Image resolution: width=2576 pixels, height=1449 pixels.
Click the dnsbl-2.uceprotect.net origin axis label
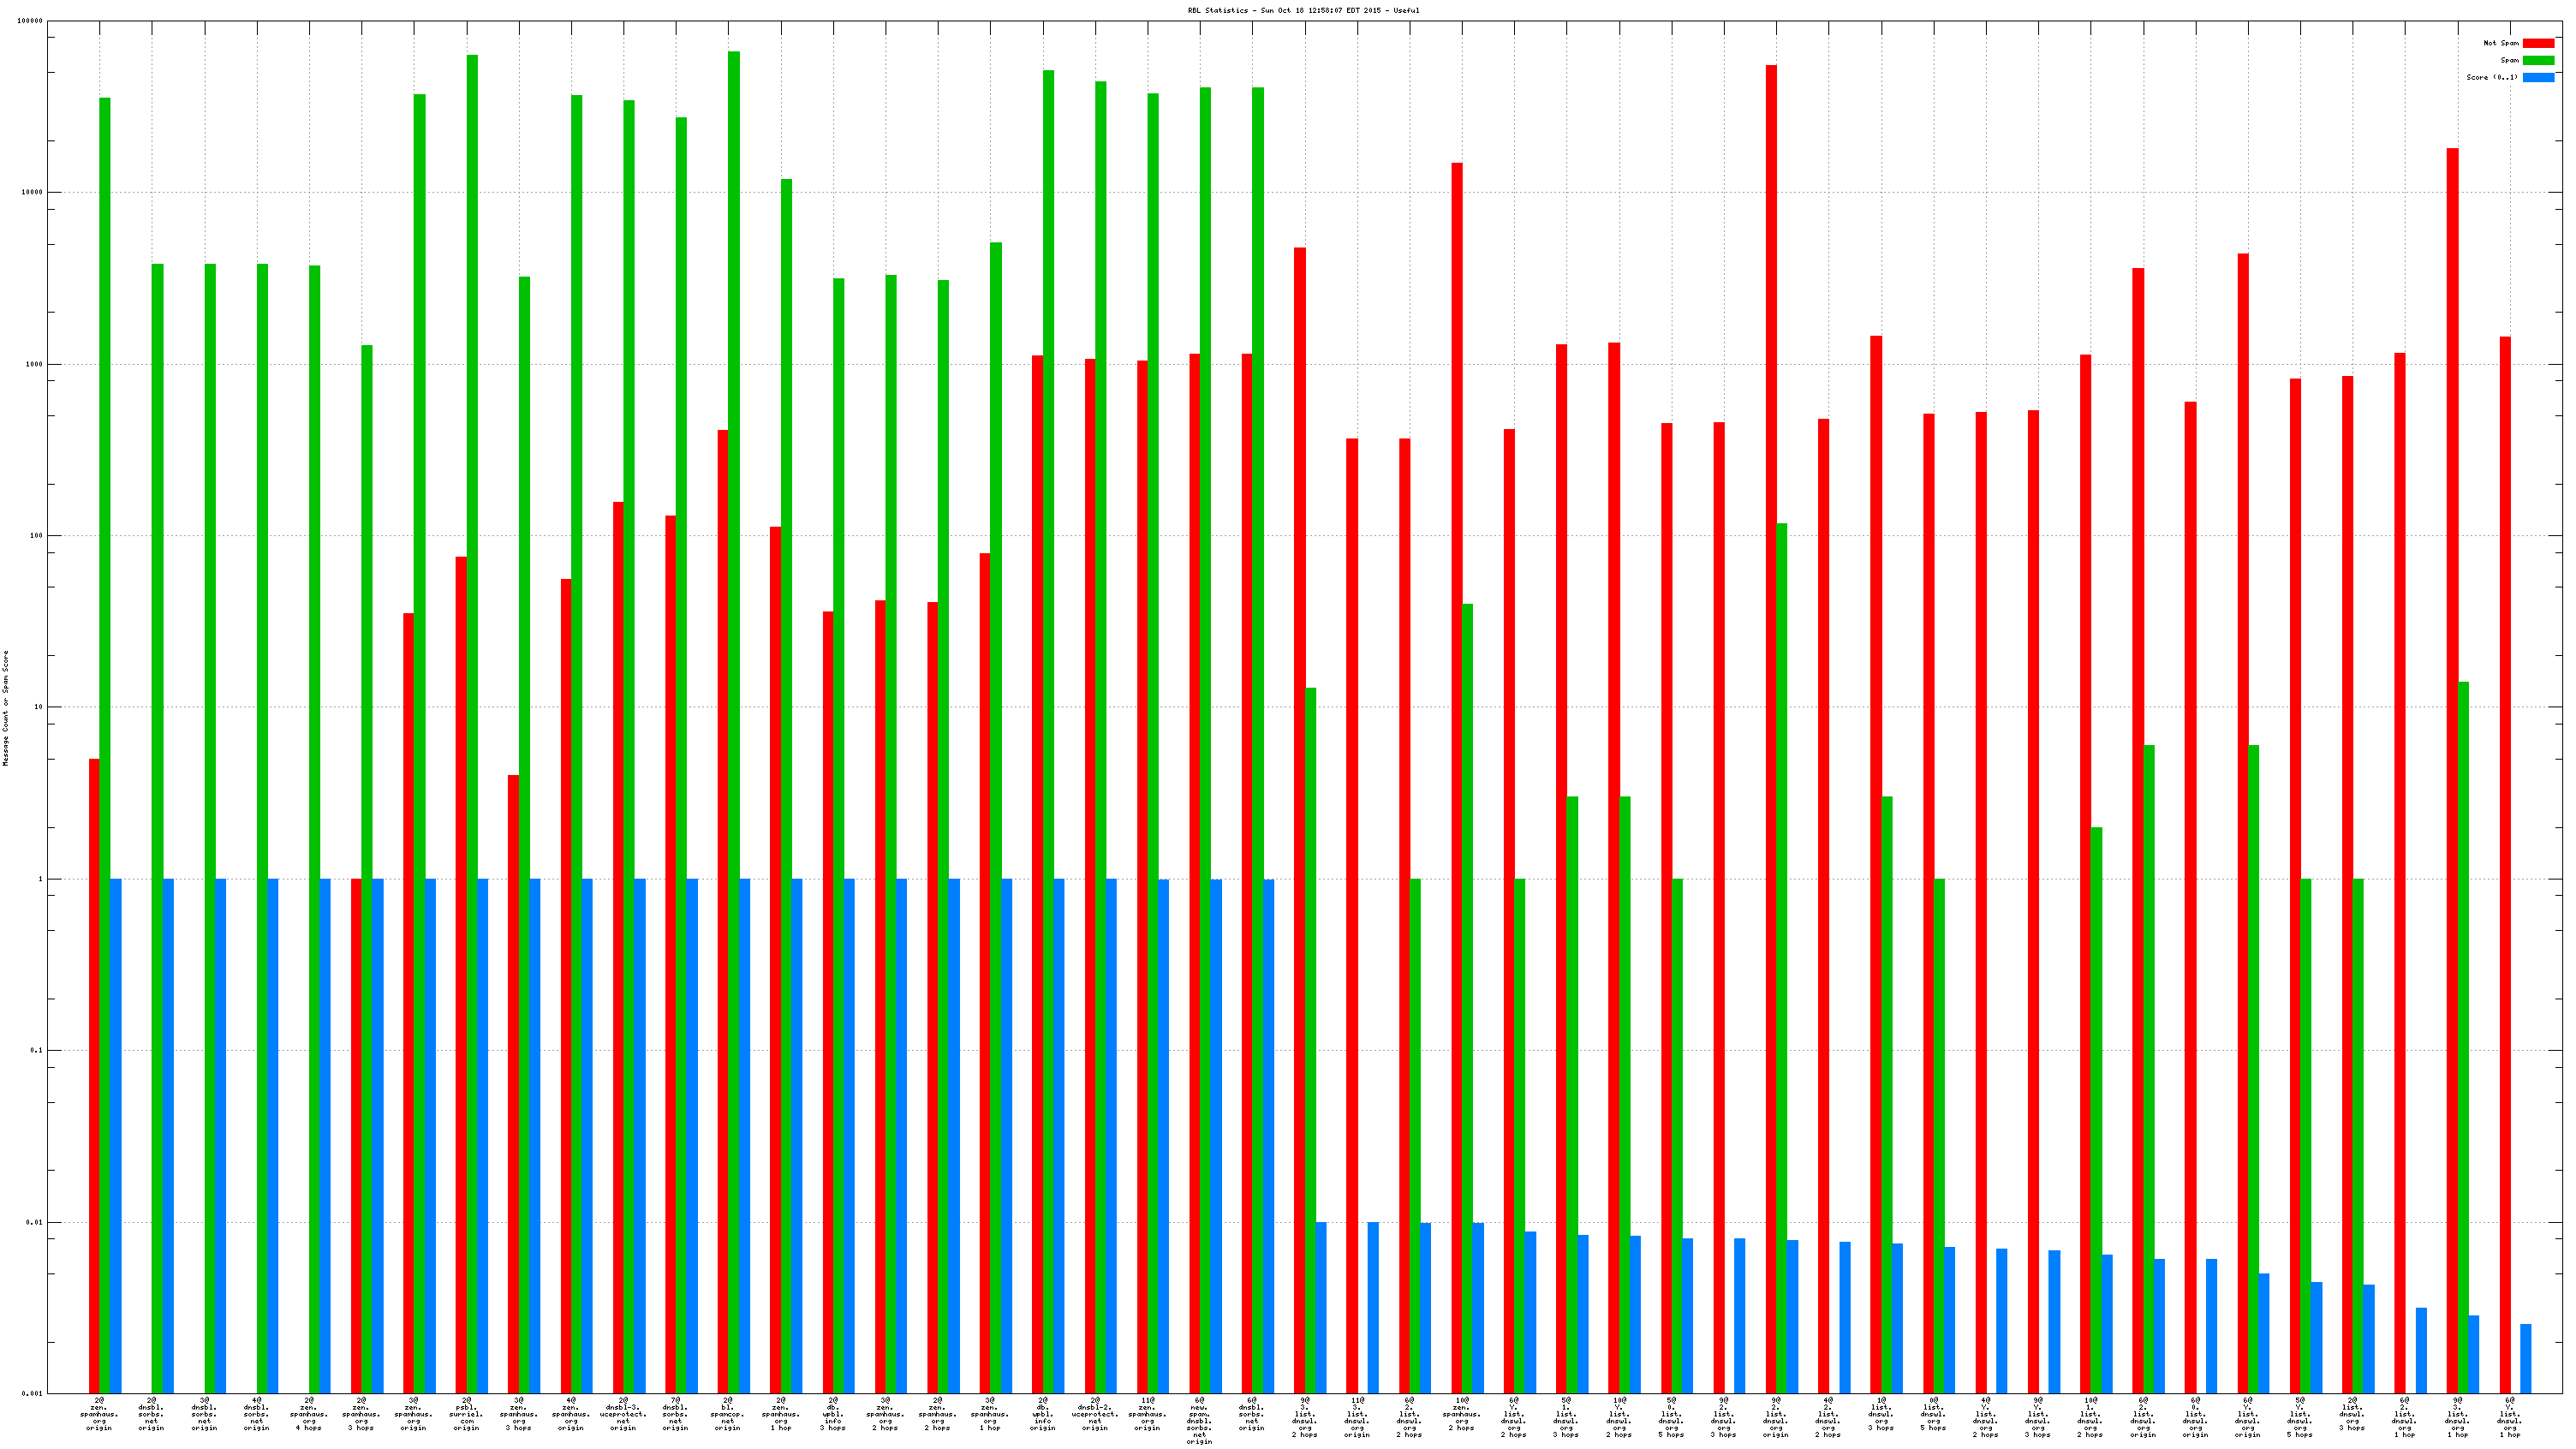click(x=1095, y=1413)
